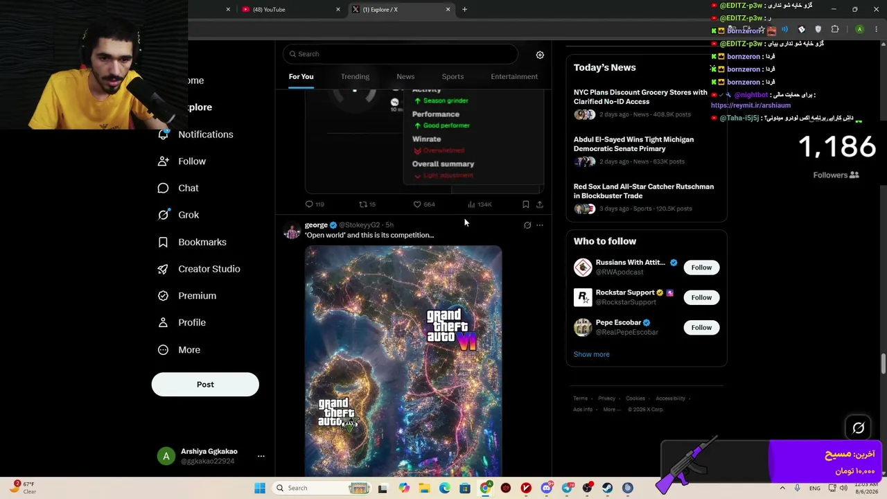
Task: Click the page vertical scrollbar thumb
Action: click(x=883, y=364)
